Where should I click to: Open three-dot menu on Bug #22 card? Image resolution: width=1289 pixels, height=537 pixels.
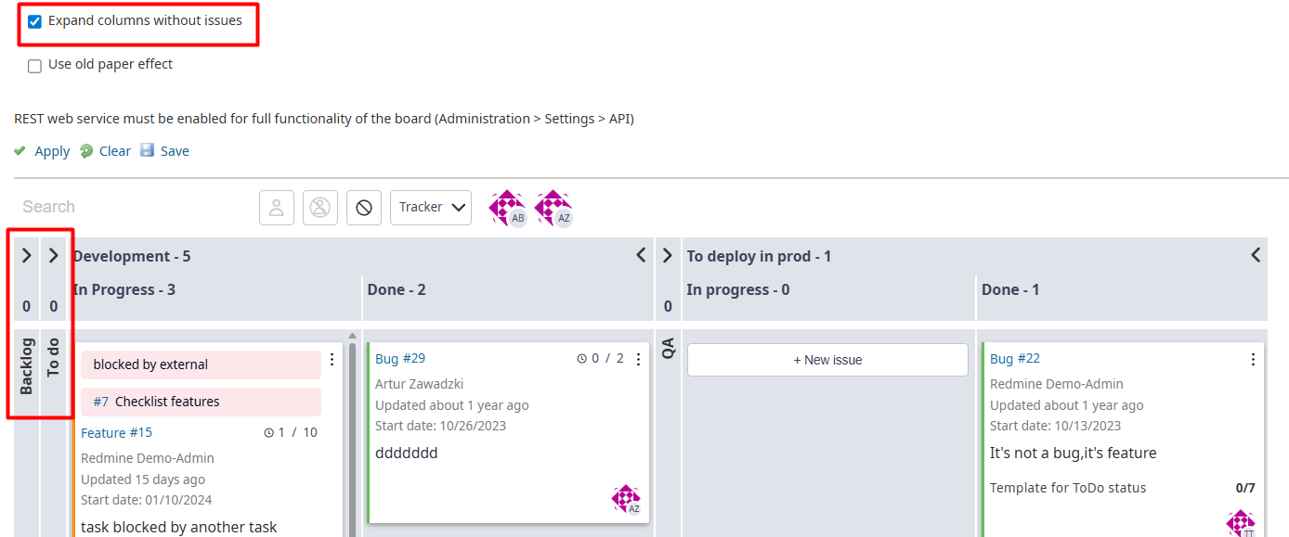pyautogui.click(x=1253, y=360)
